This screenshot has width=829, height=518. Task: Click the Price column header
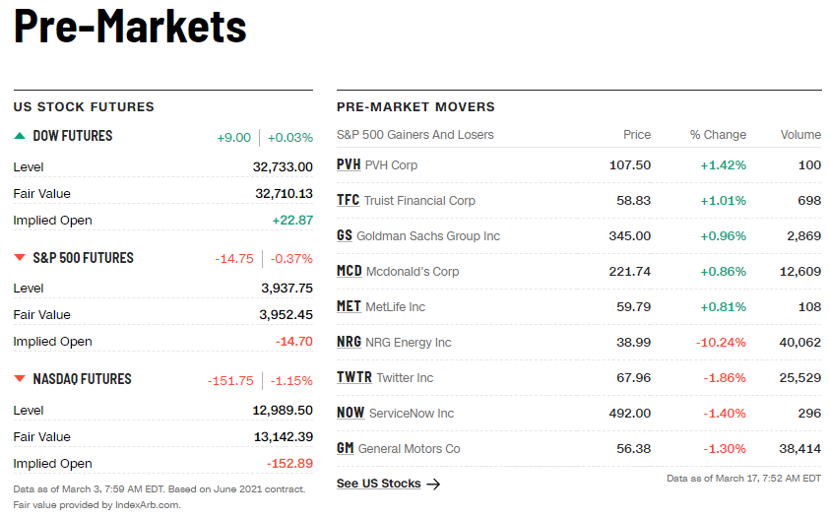(637, 135)
